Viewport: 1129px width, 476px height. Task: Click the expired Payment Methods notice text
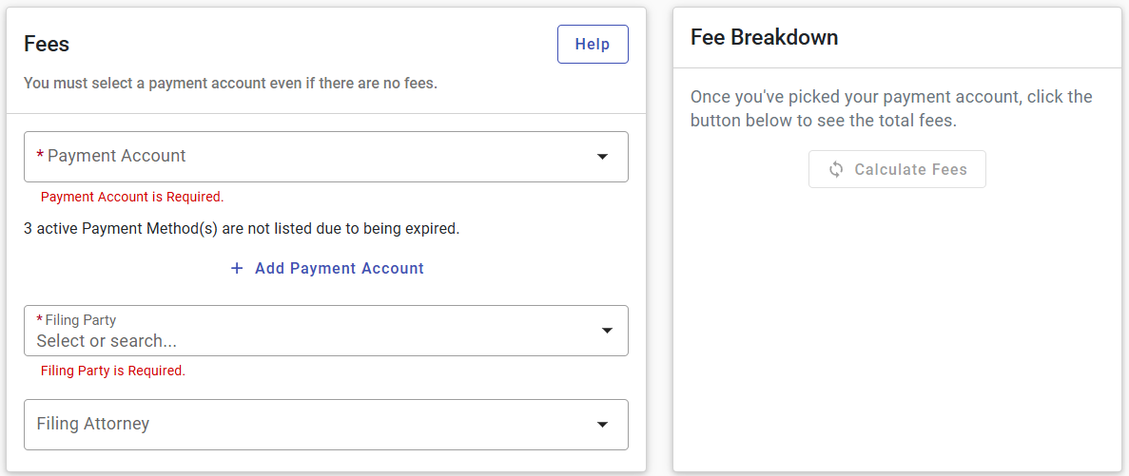(x=242, y=229)
